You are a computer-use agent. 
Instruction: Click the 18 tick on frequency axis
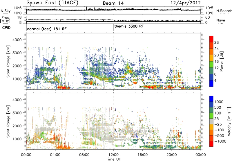point(19,17)
